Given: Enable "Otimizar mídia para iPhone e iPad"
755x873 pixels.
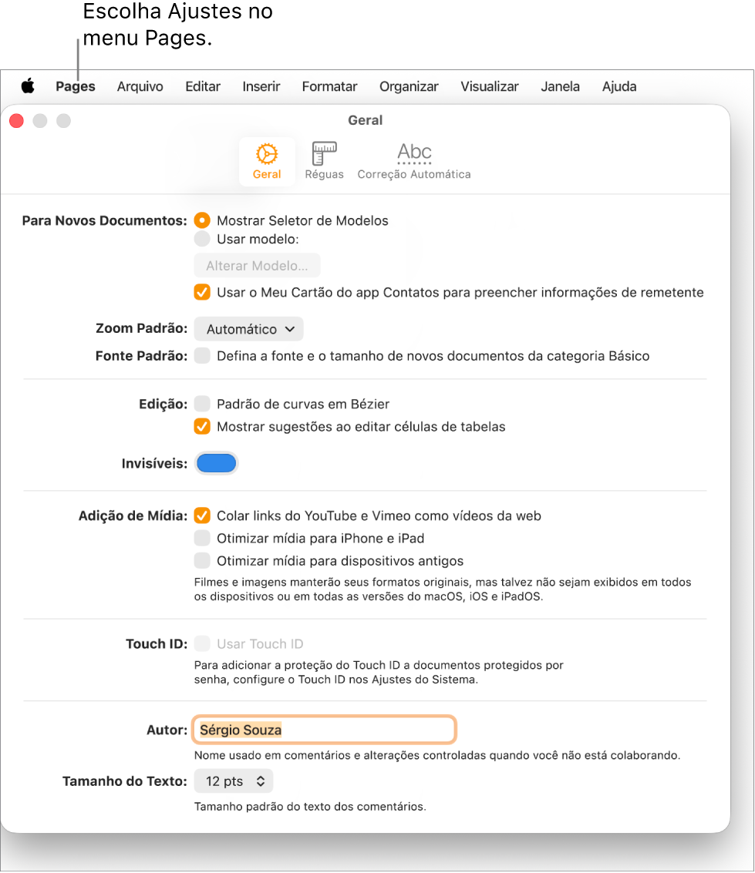Looking at the screenshot, I should (x=203, y=539).
